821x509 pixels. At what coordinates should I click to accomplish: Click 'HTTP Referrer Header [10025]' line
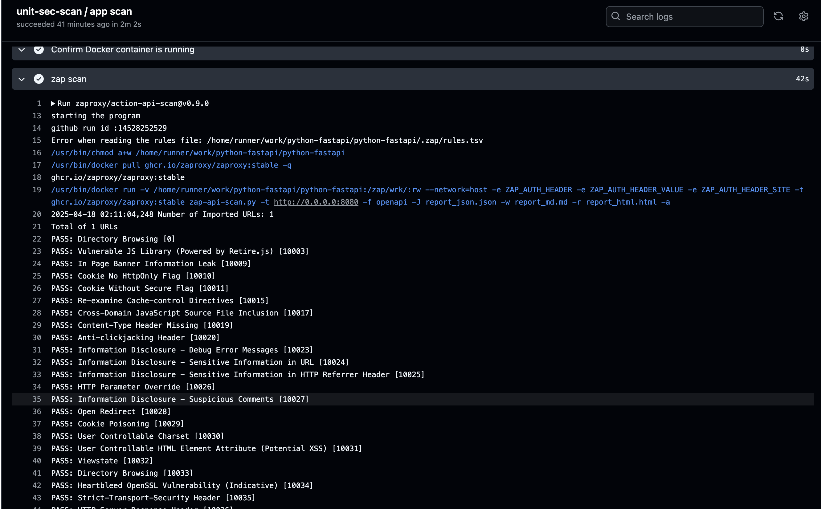pos(238,375)
